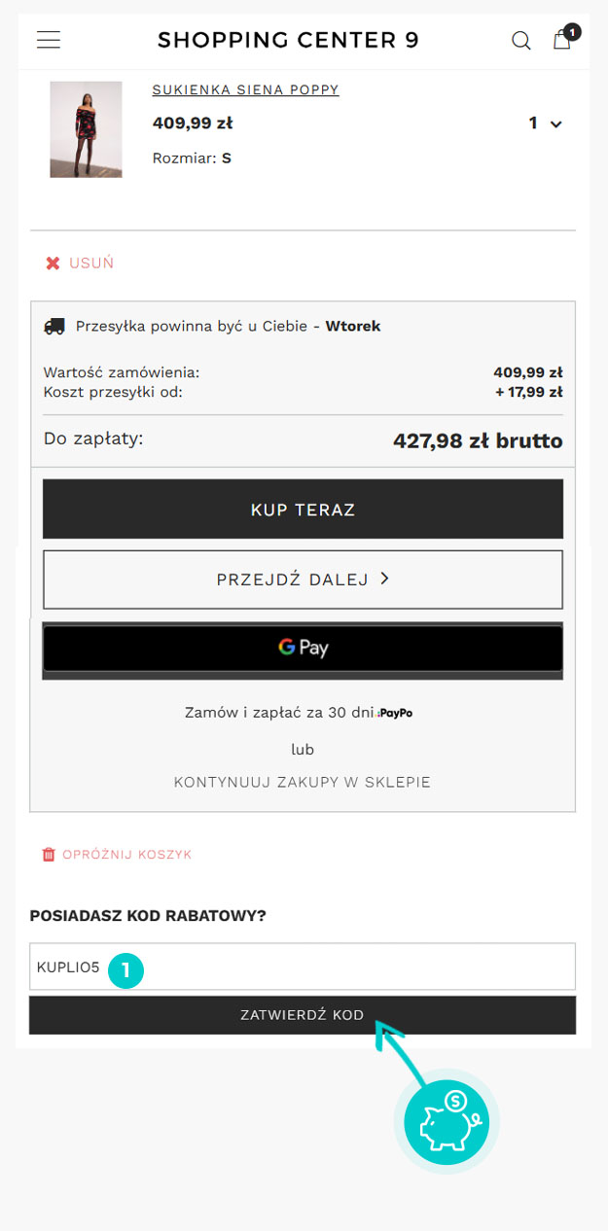Click the trash can empty-cart icon
Image resolution: width=608 pixels, height=1231 pixels.
click(x=49, y=855)
